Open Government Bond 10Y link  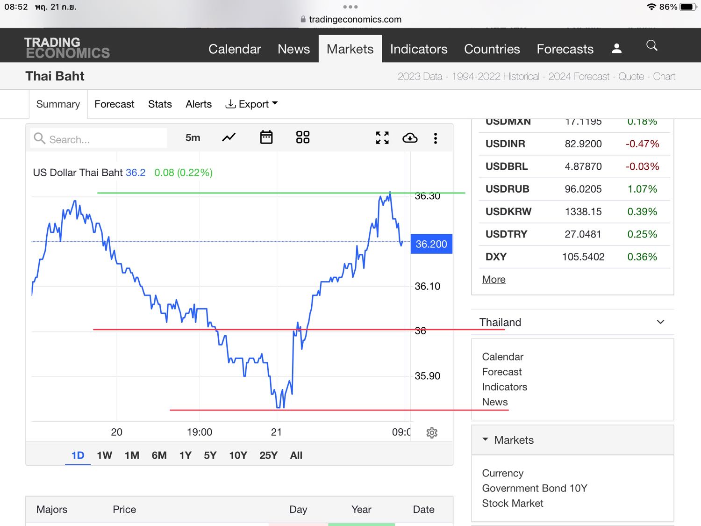tap(535, 488)
